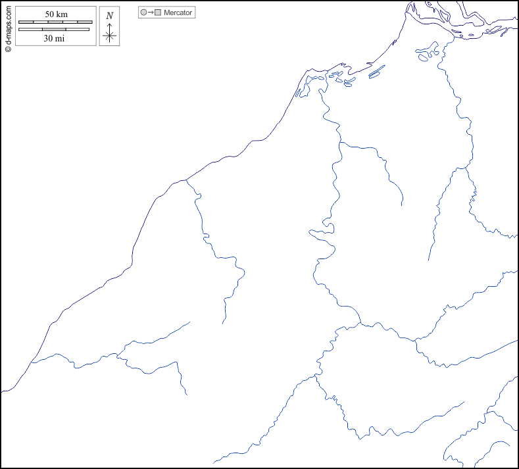Click the river junction on the eastern side
The height and width of the screenshot is (469, 519).
tap(464, 168)
